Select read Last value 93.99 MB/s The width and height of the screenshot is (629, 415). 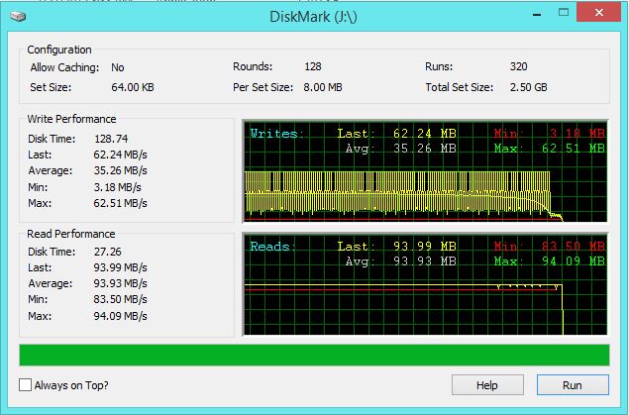click(120, 267)
